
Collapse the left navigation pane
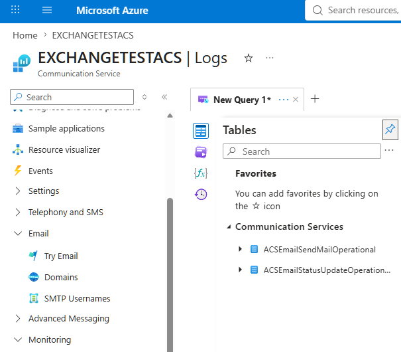164,97
